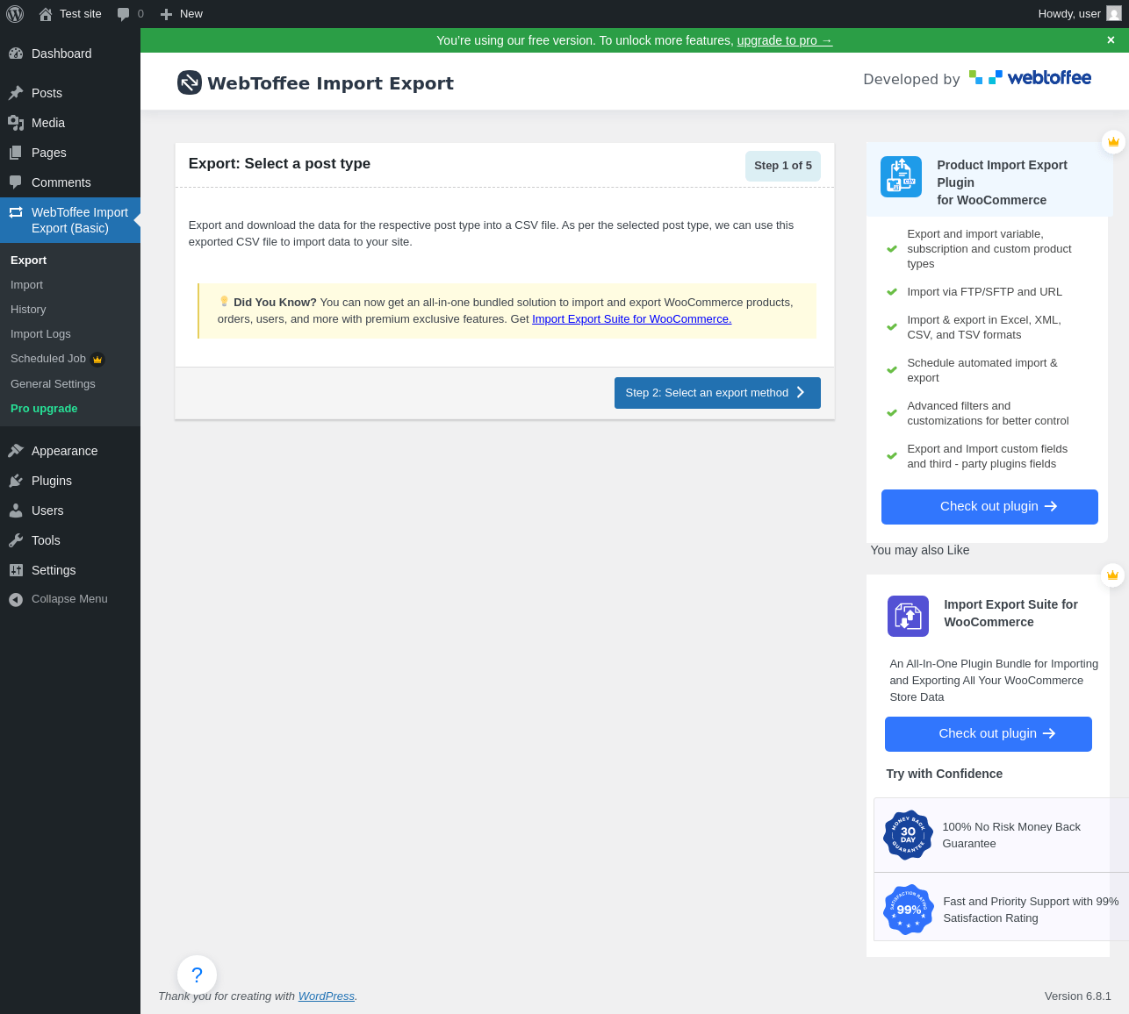
Task: Open the help question mark bubble
Action: pyautogui.click(x=197, y=975)
